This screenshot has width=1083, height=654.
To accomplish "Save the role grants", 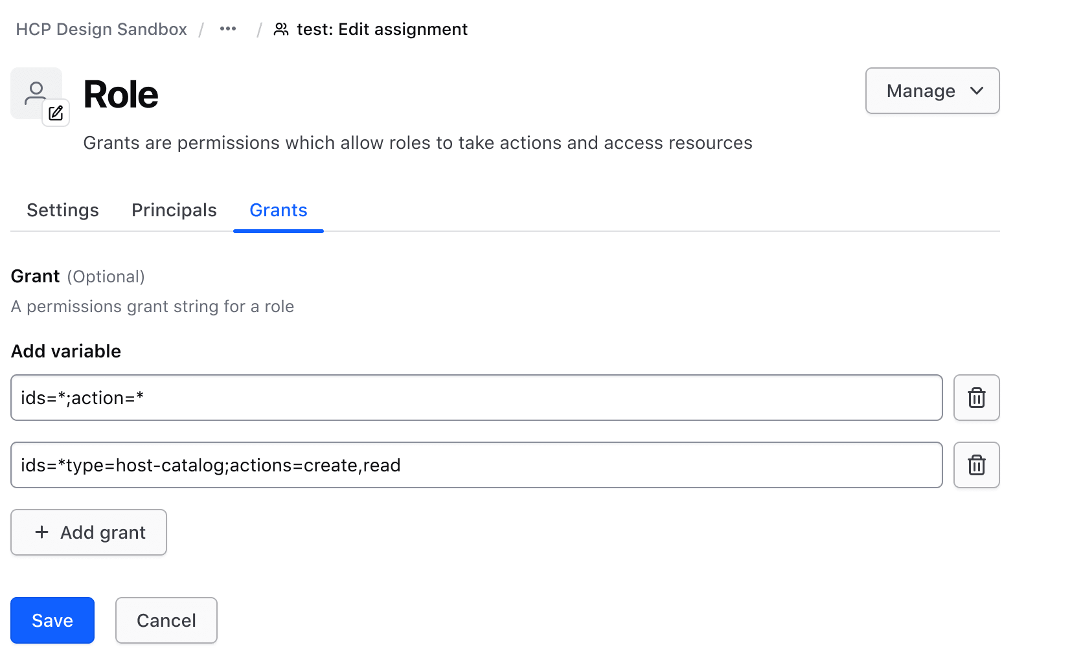I will point(52,620).
